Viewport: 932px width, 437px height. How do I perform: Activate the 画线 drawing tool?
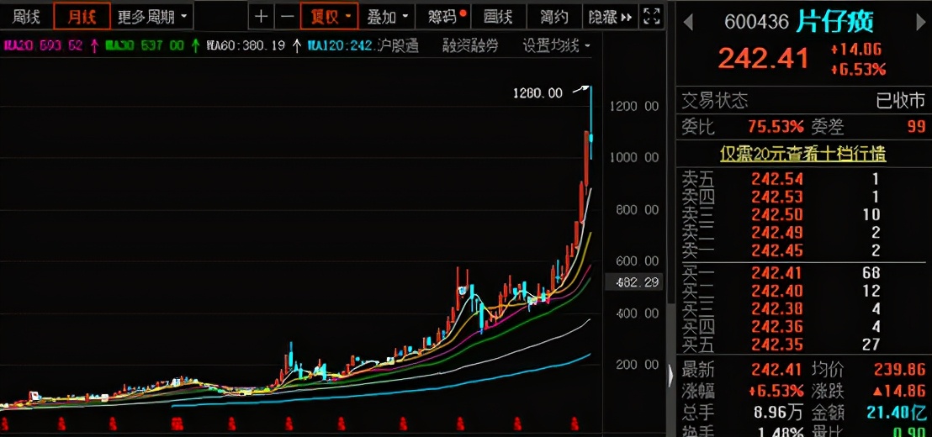click(498, 17)
